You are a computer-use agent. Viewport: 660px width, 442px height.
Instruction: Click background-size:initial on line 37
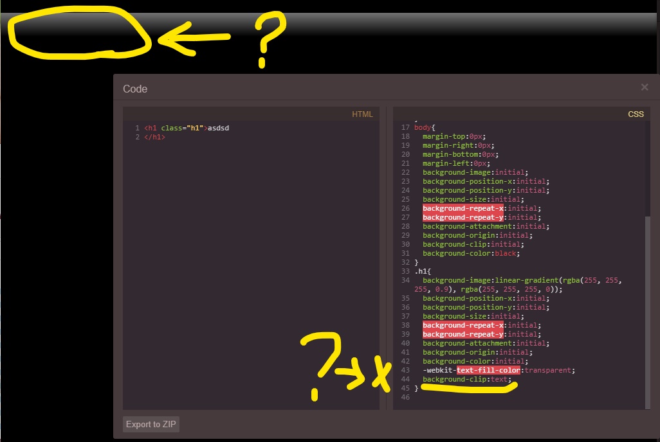pyautogui.click(x=473, y=316)
